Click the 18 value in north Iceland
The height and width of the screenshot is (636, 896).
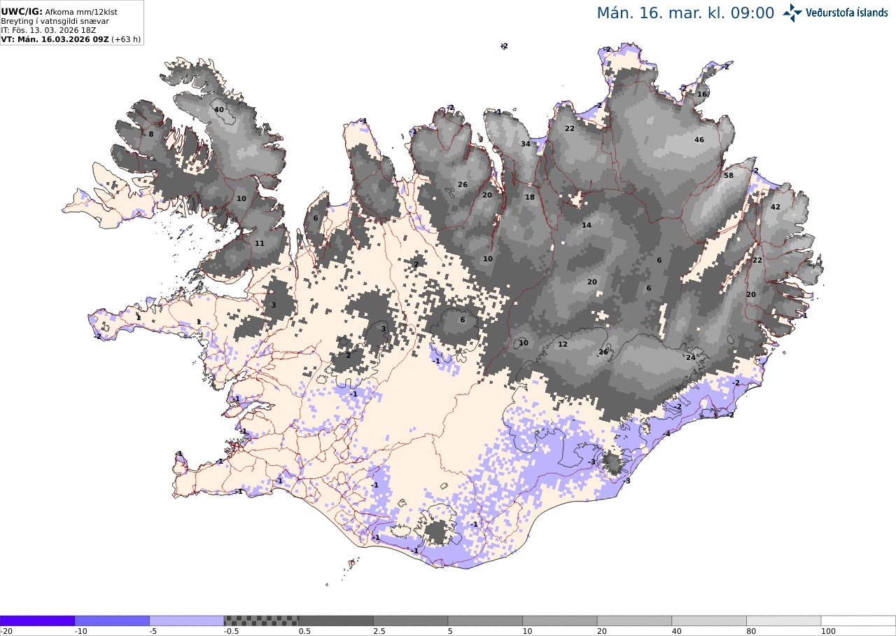click(530, 198)
